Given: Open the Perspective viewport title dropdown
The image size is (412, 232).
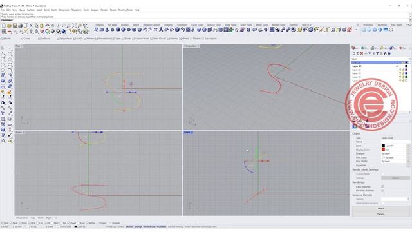Looking at the screenshot, I should click(x=199, y=46).
